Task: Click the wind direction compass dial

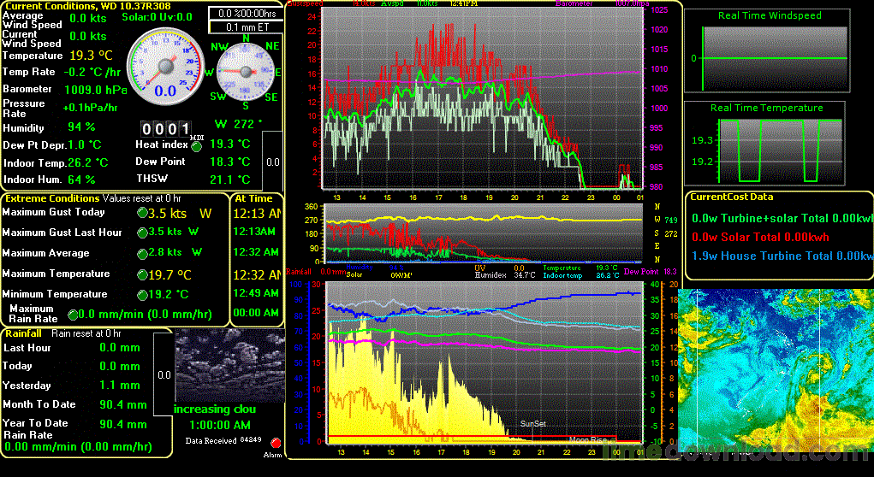Action: [x=247, y=73]
